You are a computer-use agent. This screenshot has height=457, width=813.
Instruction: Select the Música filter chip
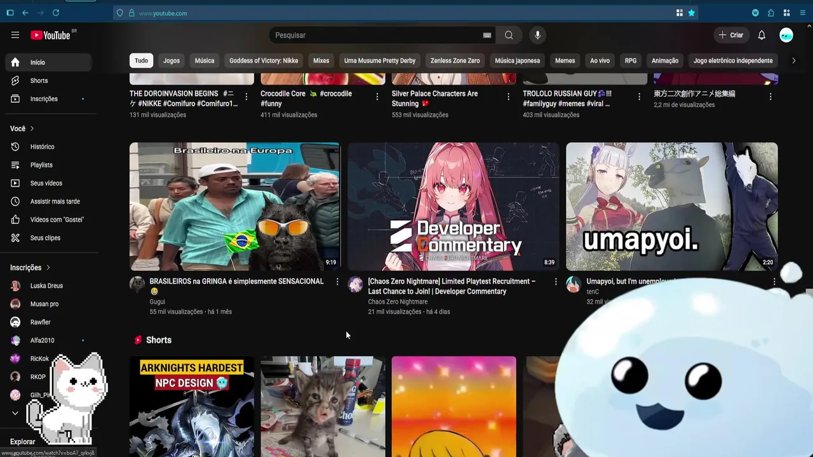pyautogui.click(x=205, y=61)
